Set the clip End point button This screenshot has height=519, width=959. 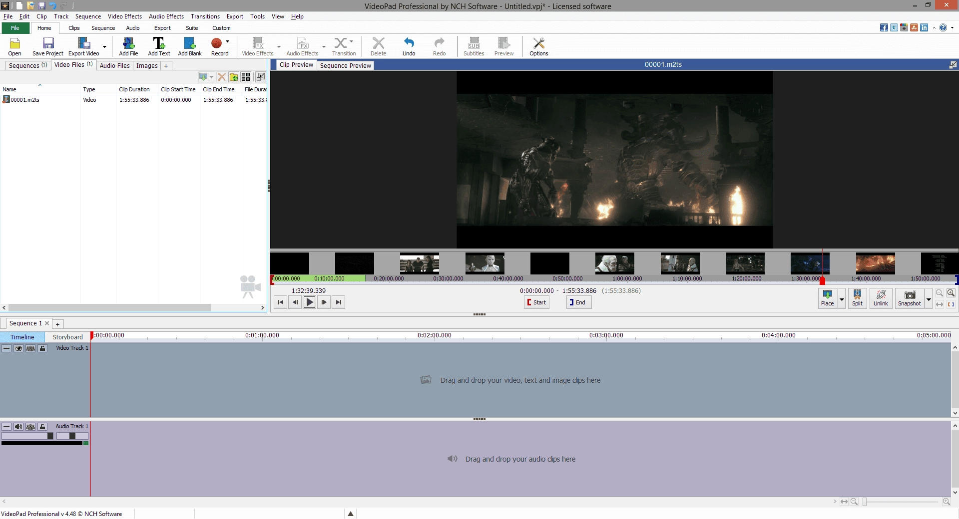(x=579, y=302)
